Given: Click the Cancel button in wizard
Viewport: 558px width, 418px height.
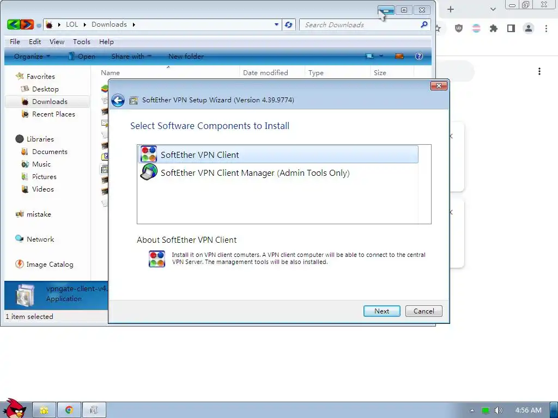Looking at the screenshot, I should (423, 311).
